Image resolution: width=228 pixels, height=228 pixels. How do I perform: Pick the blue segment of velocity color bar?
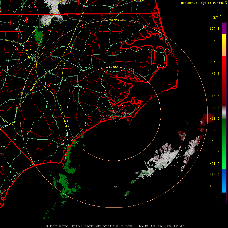(x=224, y=181)
